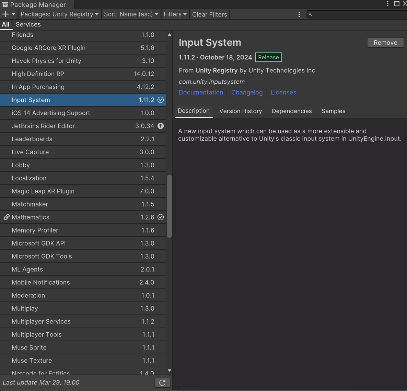The width and height of the screenshot is (407, 391).
Task: Open the toolbar more options kebab menu
Action: pyautogui.click(x=299, y=14)
